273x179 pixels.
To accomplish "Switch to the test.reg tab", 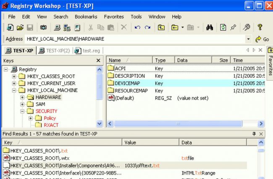I will click(x=87, y=50).
